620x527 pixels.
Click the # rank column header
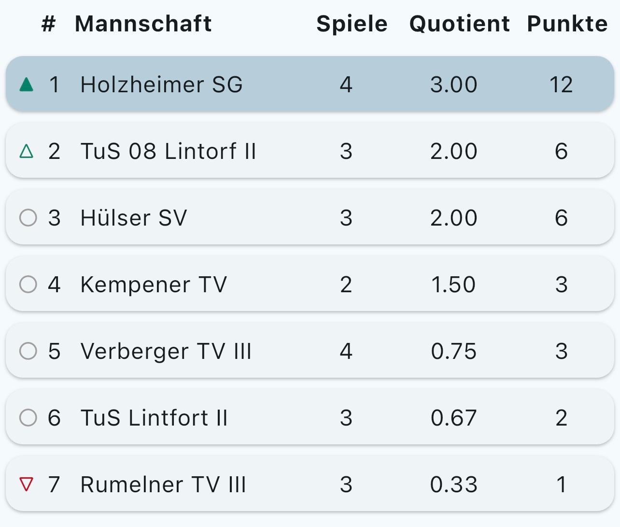point(48,24)
